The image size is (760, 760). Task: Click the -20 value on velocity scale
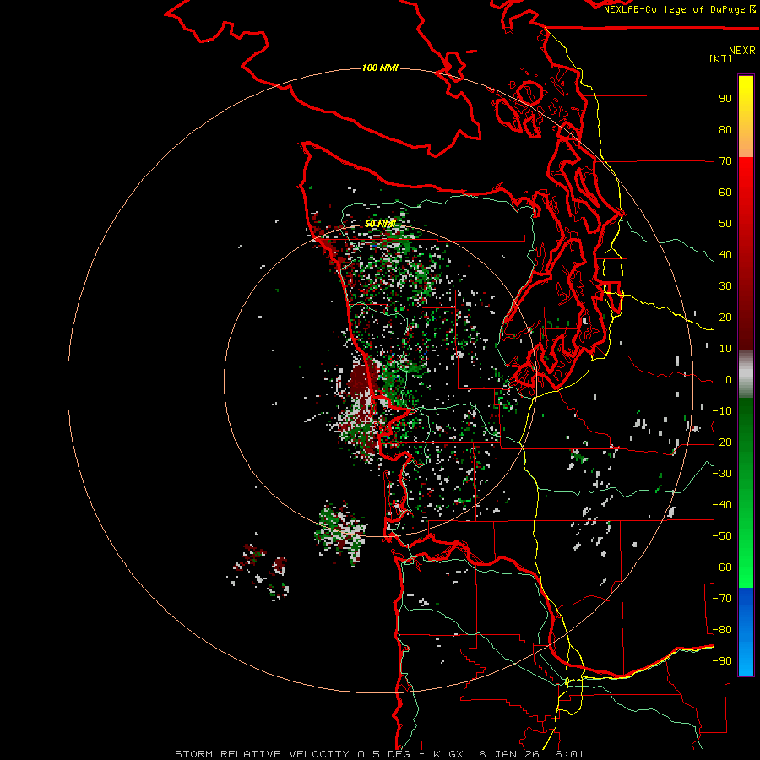tap(722, 442)
